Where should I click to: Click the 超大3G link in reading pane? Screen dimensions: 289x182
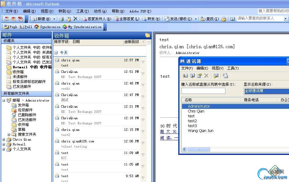coord(169,131)
